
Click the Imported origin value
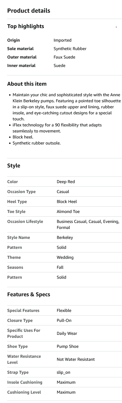tap(63, 40)
